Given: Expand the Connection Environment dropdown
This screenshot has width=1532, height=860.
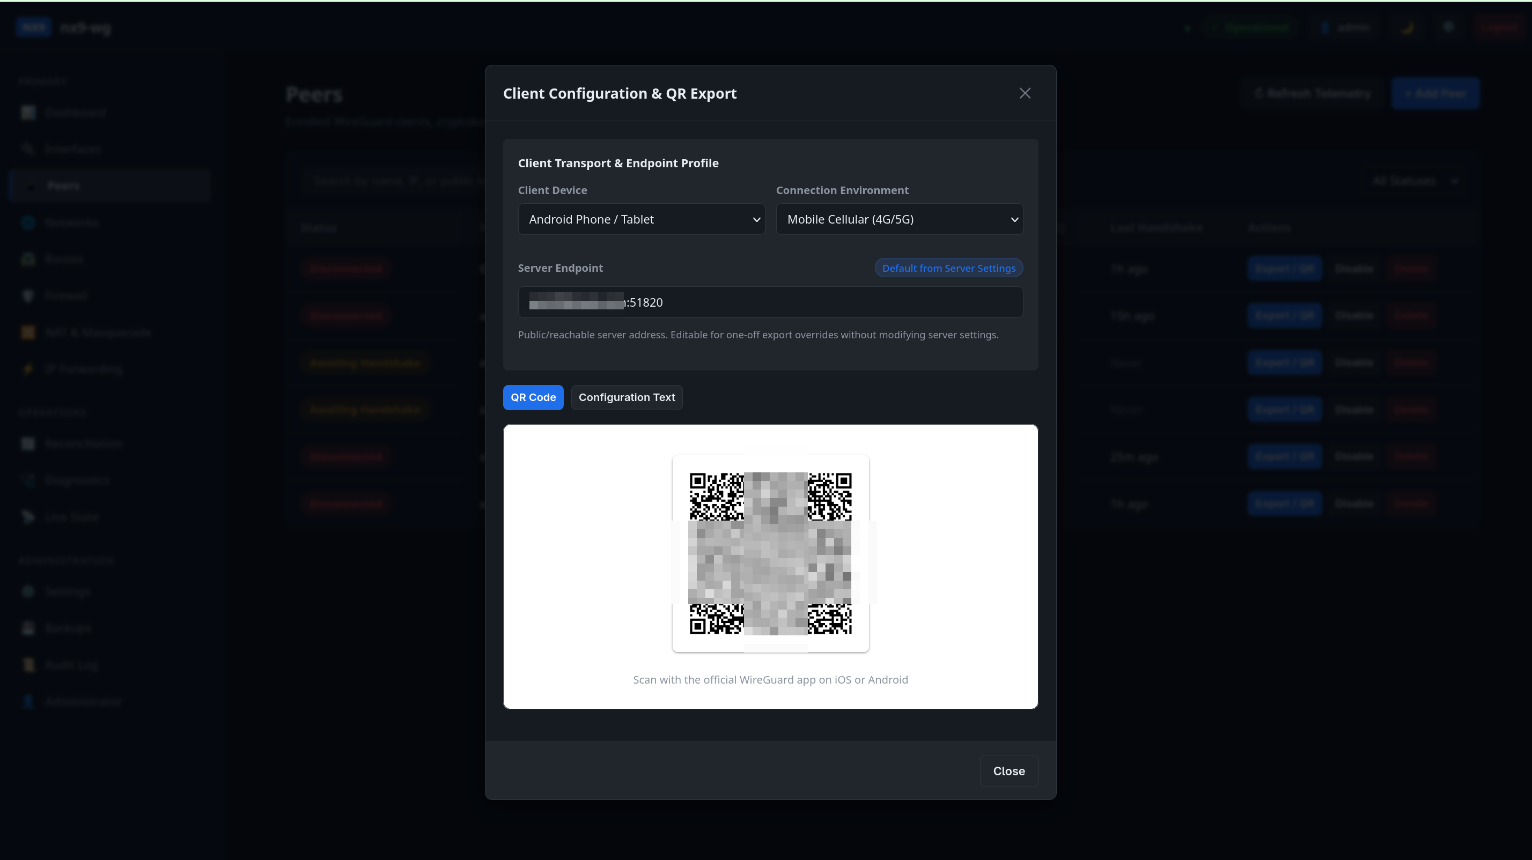Looking at the screenshot, I should (x=899, y=219).
